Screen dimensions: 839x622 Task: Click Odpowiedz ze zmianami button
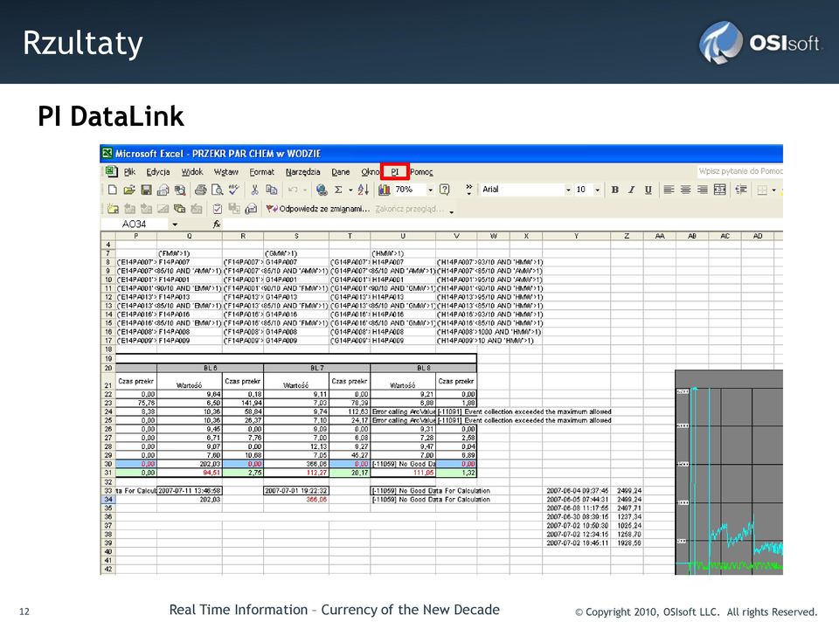click(x=318, y=209)
